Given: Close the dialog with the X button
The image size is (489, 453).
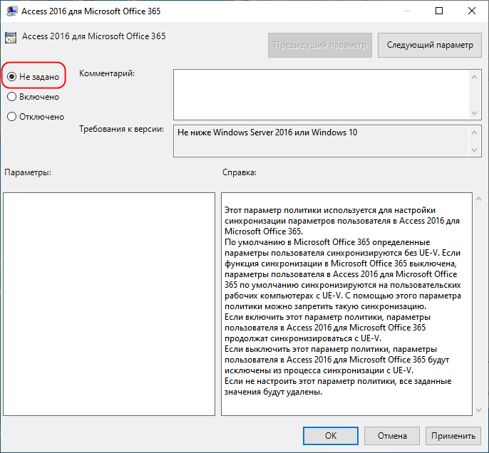Looking at the screenshot, I should (x=472, y=11).
